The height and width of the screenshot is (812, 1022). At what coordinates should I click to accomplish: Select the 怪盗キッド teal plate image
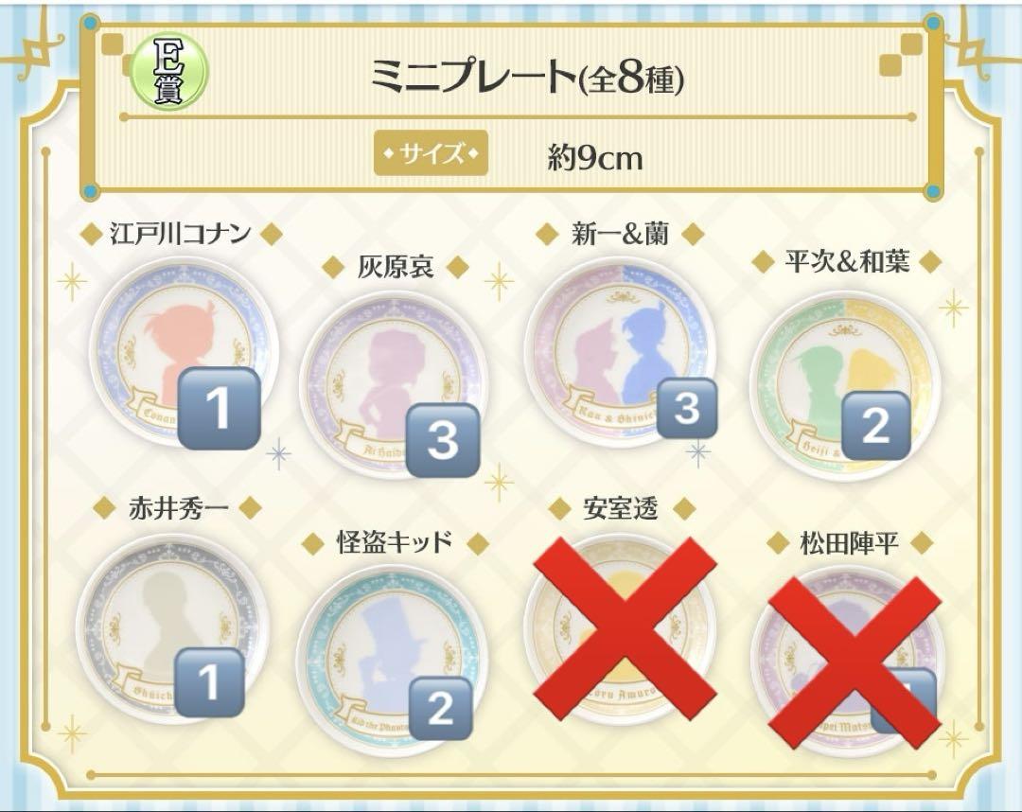(393, 660)
